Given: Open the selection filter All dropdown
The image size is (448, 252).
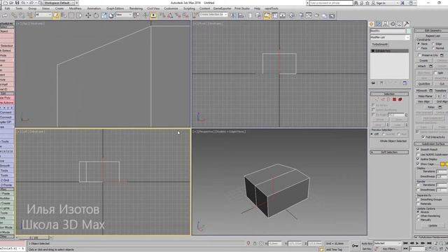Looking at the screenshot, I should [43, 15].
